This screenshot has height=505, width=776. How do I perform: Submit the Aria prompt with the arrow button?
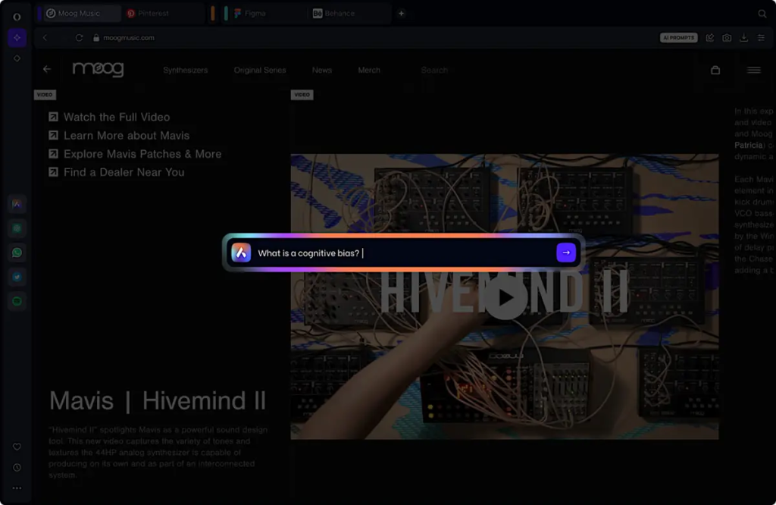click(x=565, y=252)
